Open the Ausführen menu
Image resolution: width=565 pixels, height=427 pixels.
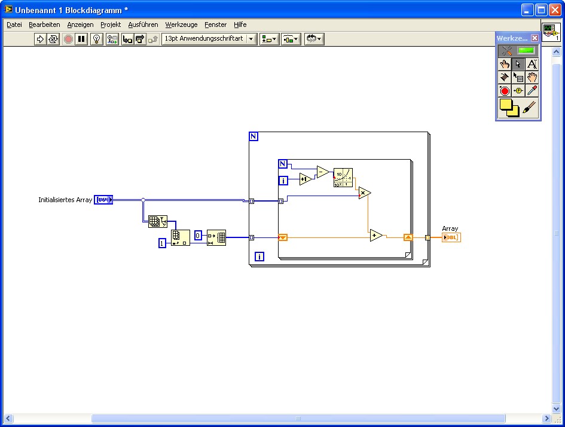click(x=143, y=25)
